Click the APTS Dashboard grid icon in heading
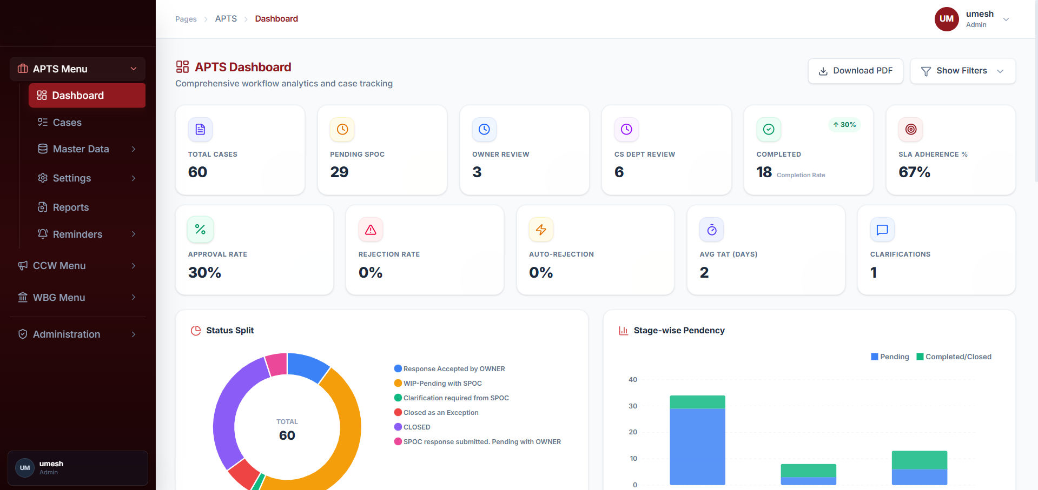This screenshot has height=490, width=1038. [182, 67]
